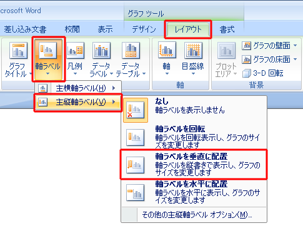Select 軸ラベルを垂直に配置 vertical label option
The height and width of the screenshot is (238, 303).
tap(194, 165)
